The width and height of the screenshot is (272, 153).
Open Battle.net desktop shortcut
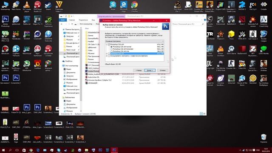coord(27,20)
